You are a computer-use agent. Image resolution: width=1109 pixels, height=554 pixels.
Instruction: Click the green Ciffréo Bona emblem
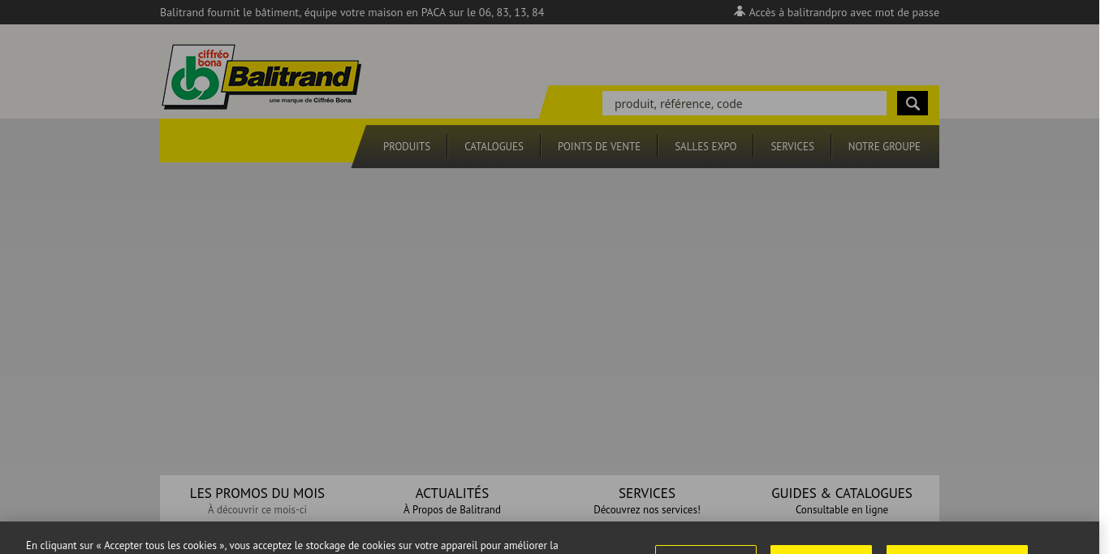coord(195,78)
